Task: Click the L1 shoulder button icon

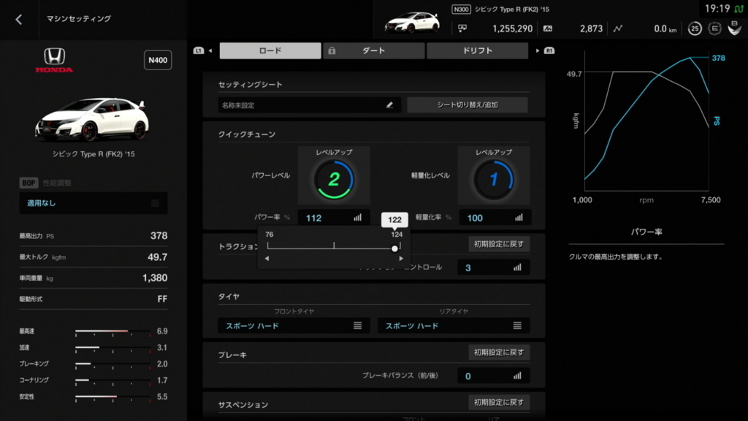Action: 199,50
